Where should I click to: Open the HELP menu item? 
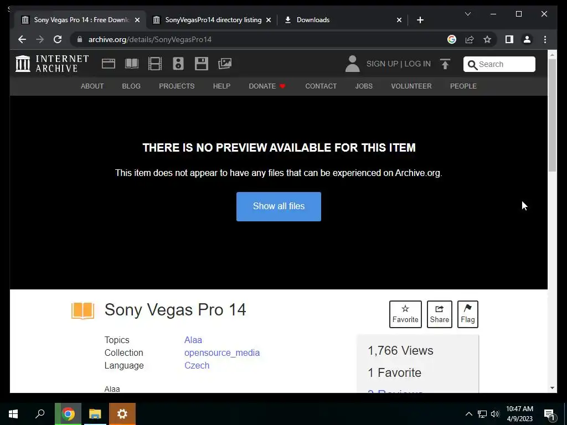pos(221,86)
